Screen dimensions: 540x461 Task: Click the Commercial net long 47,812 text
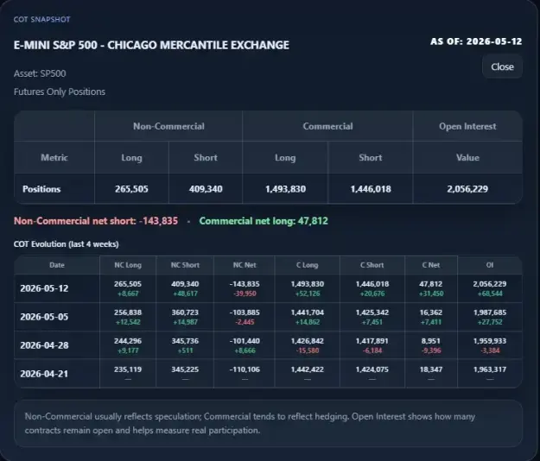pyautogui.click(x=264, y=221)
